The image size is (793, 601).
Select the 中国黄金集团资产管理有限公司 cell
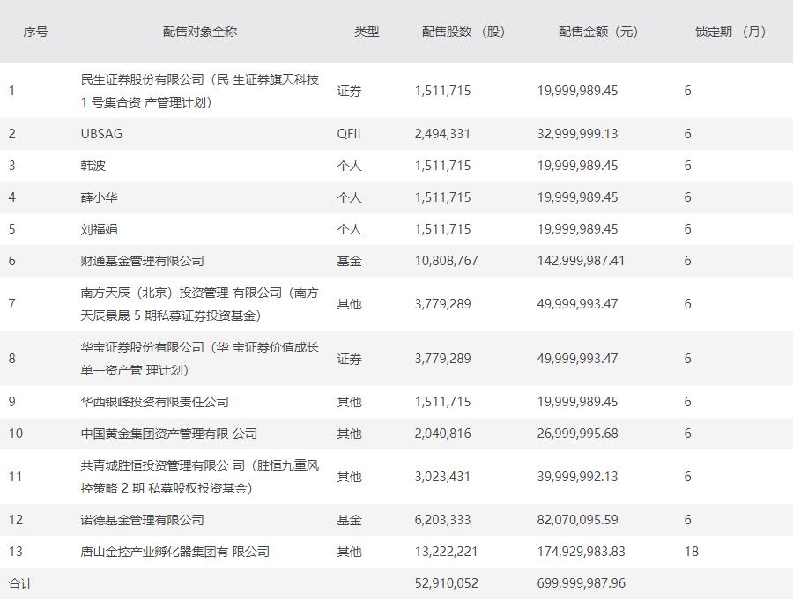click(169, 434)
